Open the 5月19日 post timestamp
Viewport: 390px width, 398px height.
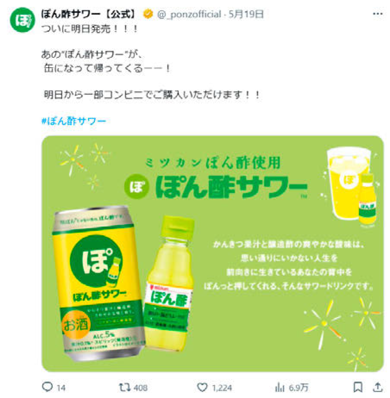pyautogui.click(x=246, y=14)
